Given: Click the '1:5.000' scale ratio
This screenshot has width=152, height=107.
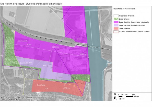Looking at the screenshot, I should (122, 99).
